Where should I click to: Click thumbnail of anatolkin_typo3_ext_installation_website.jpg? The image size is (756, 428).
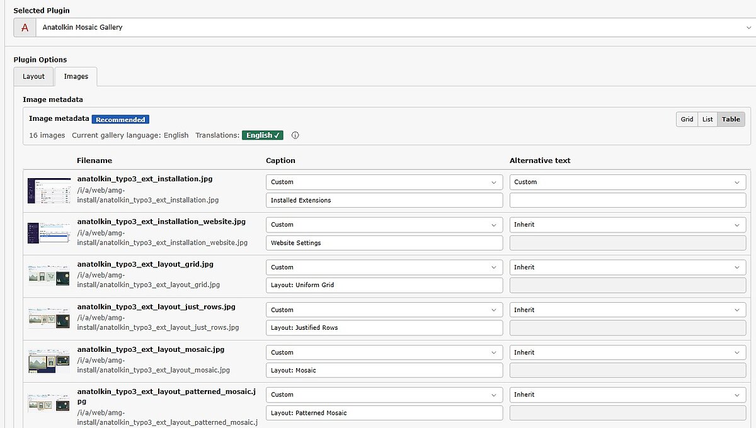tap(49, 233)
